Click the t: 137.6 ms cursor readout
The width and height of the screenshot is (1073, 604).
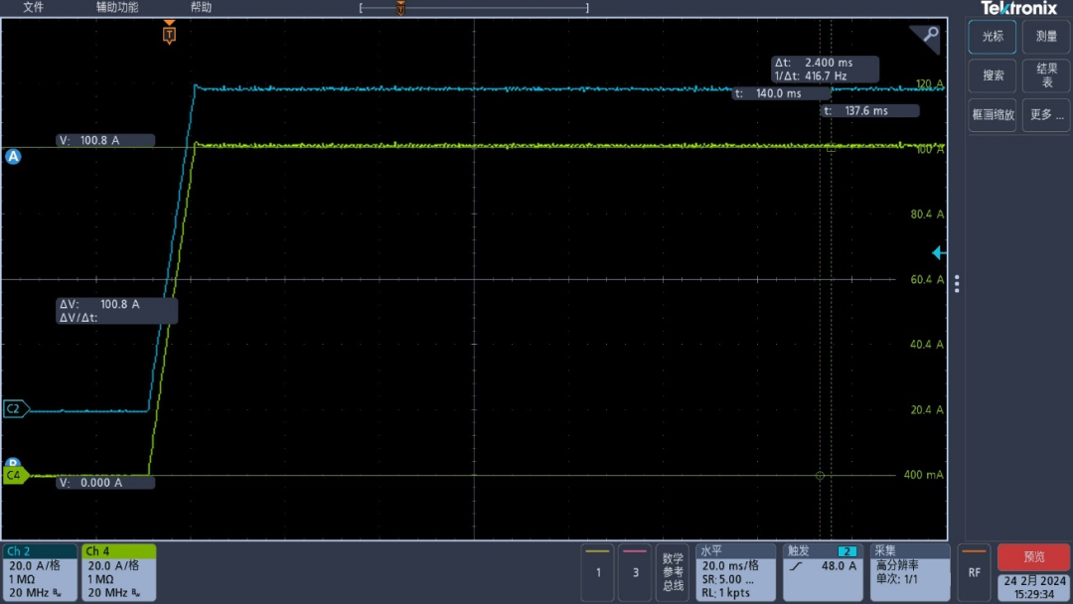(x=869, y=111)
